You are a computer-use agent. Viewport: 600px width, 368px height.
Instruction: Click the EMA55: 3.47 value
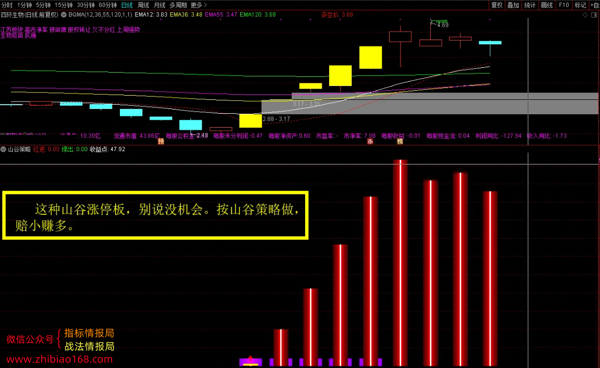(x=221, y=14)
